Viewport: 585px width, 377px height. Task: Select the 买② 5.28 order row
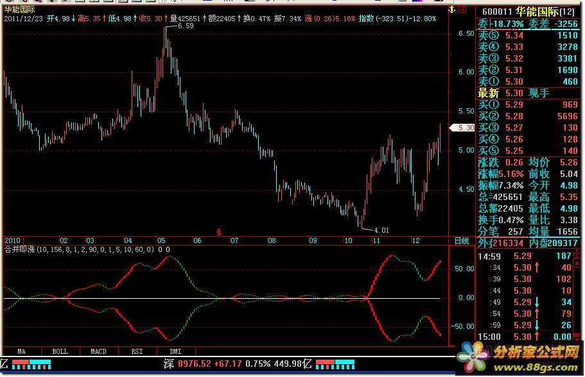(x=528, y=116)
